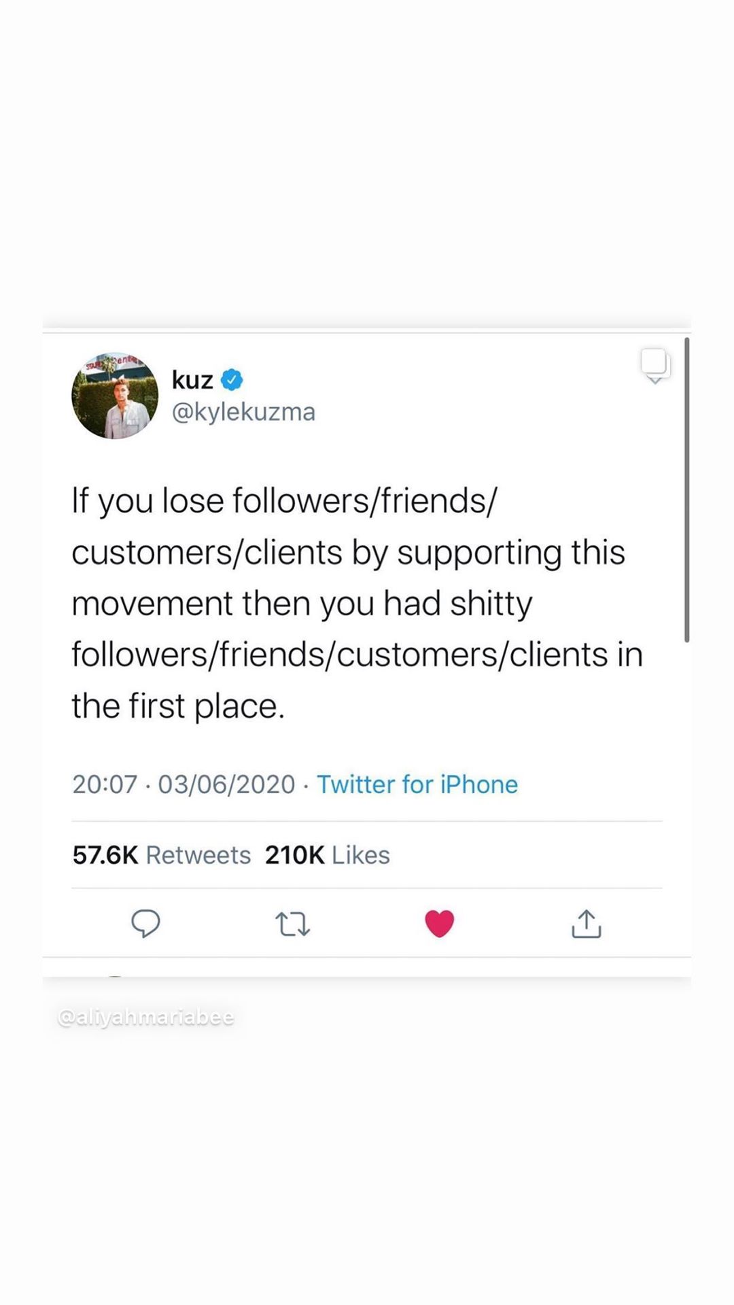This screenshot has width=734, height=1305.
Task: View the 210K Likes list
Action: [x=328, y=855]
